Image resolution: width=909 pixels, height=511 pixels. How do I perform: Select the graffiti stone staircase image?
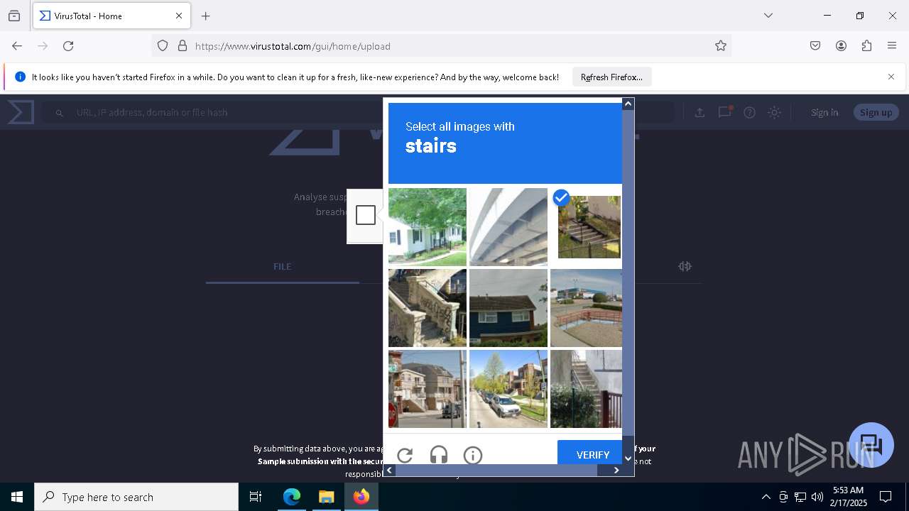[x=428, y=307]
